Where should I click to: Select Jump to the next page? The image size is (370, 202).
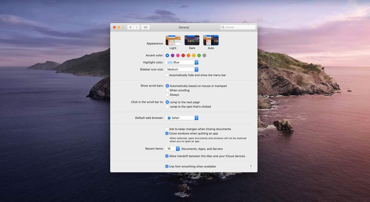(x=167, y=102)
